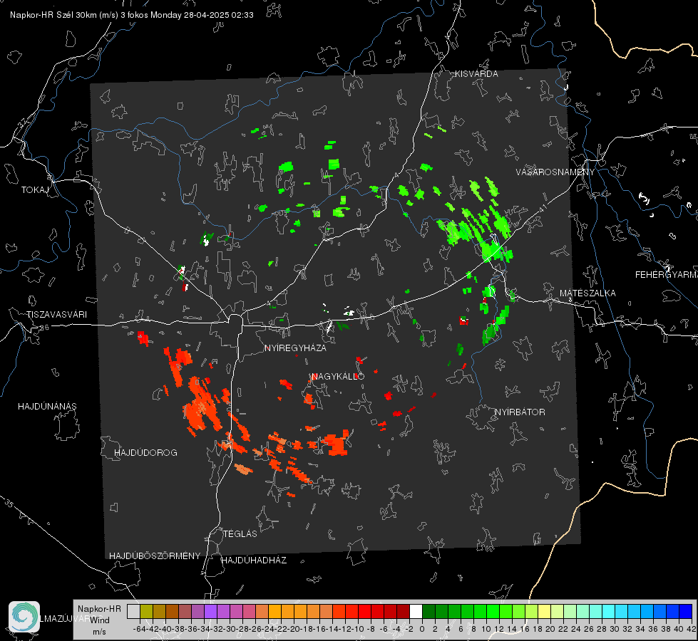The width and height of the screenshot is (698, 641).
Task: Select the HAJDÚHADHÁZ label
Action: (254, 560)
